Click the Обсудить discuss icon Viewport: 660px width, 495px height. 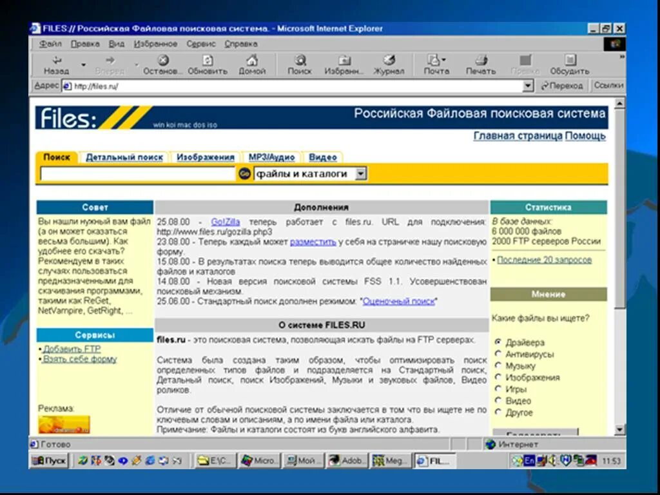click(570, 60)
